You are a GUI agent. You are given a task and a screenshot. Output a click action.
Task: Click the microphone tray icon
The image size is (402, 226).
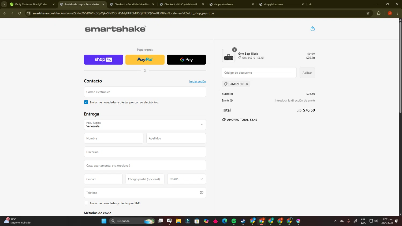click(349, 221)
